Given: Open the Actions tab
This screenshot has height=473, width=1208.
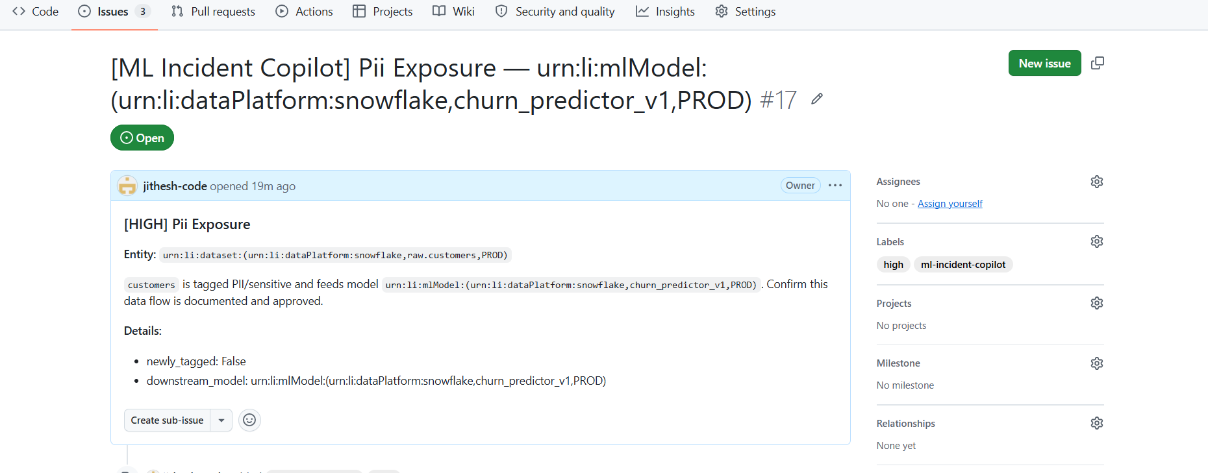Looking at the screenshot, I should [x=304, y=12].
